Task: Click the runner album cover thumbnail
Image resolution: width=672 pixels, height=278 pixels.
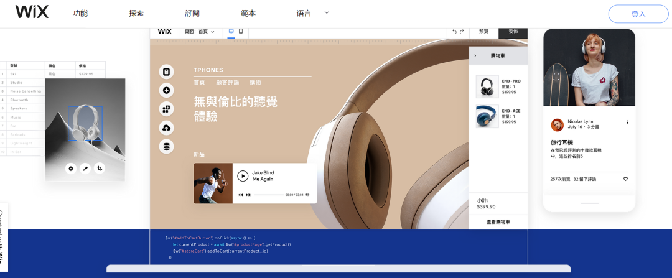Action: coord(213,183)
